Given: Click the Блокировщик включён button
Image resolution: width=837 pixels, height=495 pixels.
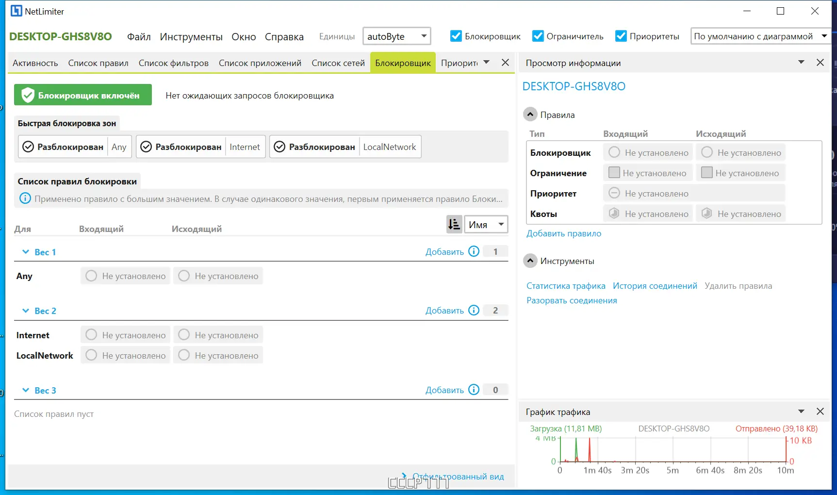Looking at the screenshot, I should [x=83, y=95].
